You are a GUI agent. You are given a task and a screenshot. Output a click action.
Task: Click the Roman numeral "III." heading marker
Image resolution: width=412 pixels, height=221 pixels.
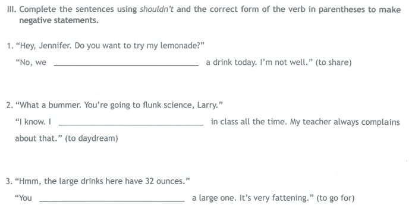pos(11,9)
